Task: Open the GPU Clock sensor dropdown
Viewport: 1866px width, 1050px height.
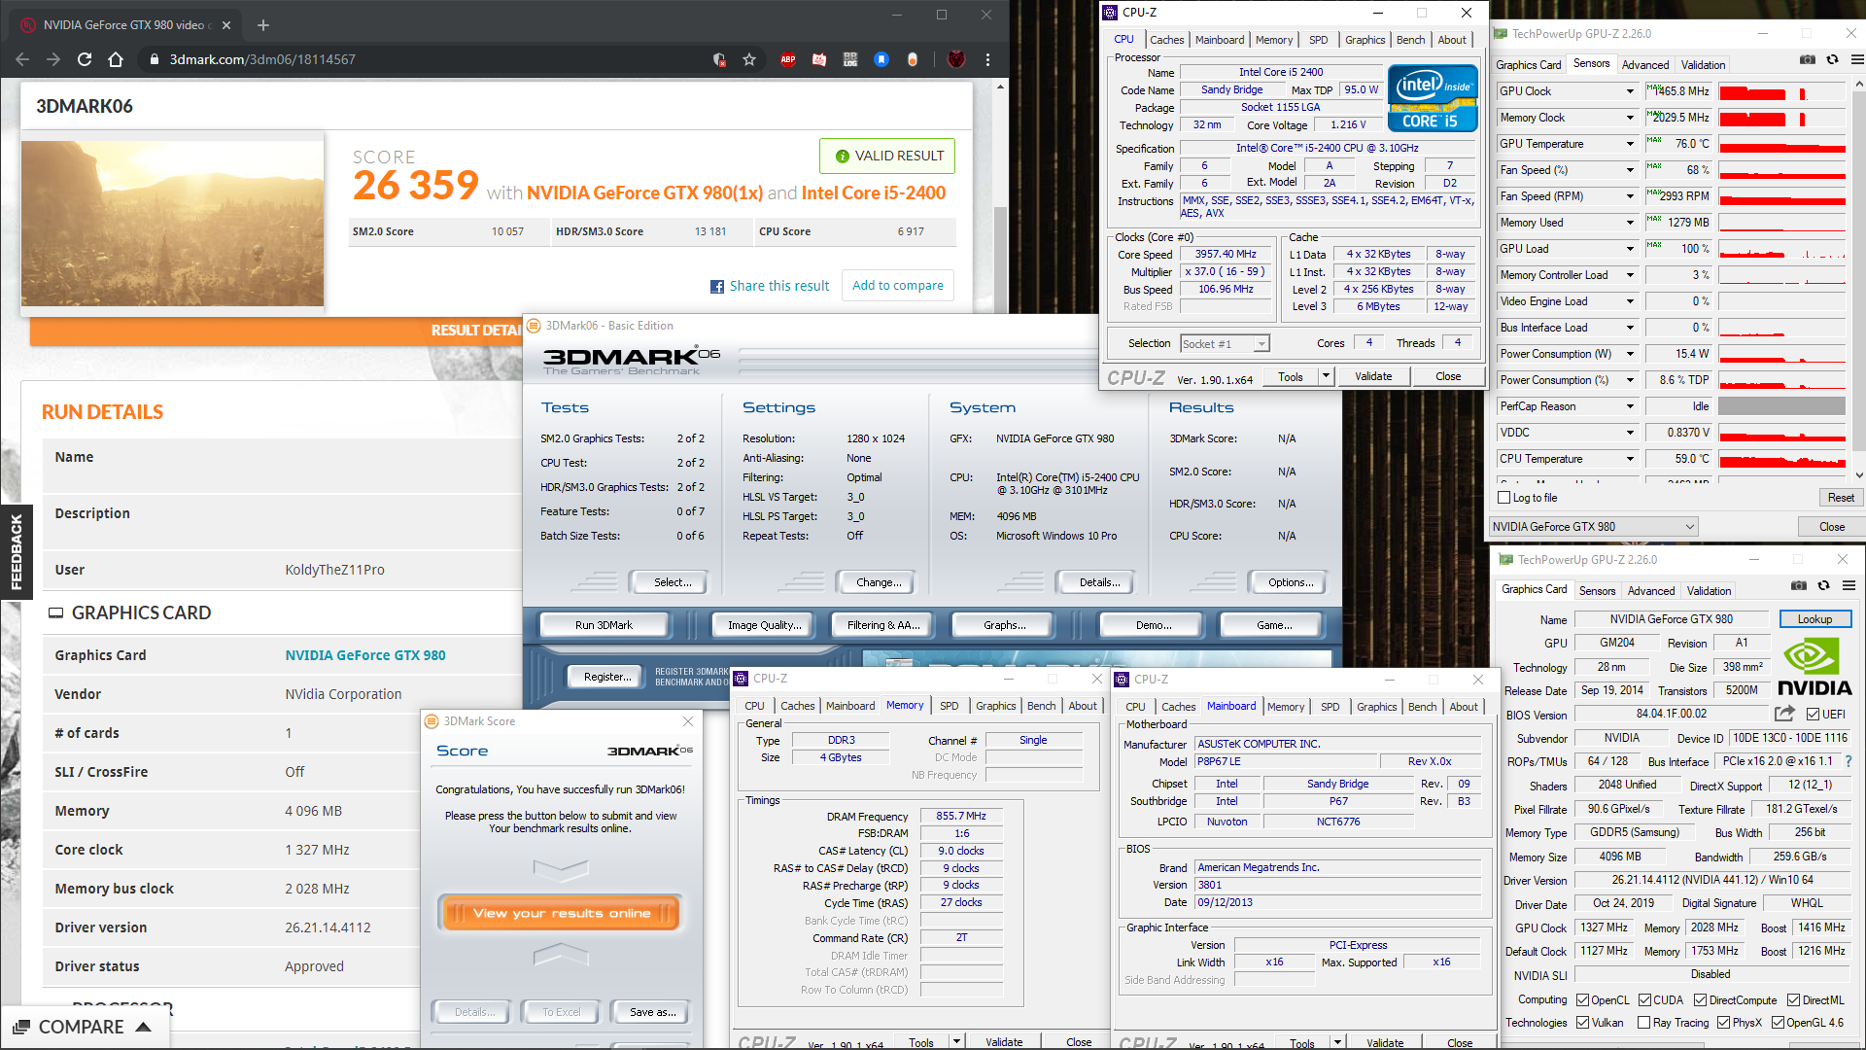Action: (1630, 91)
